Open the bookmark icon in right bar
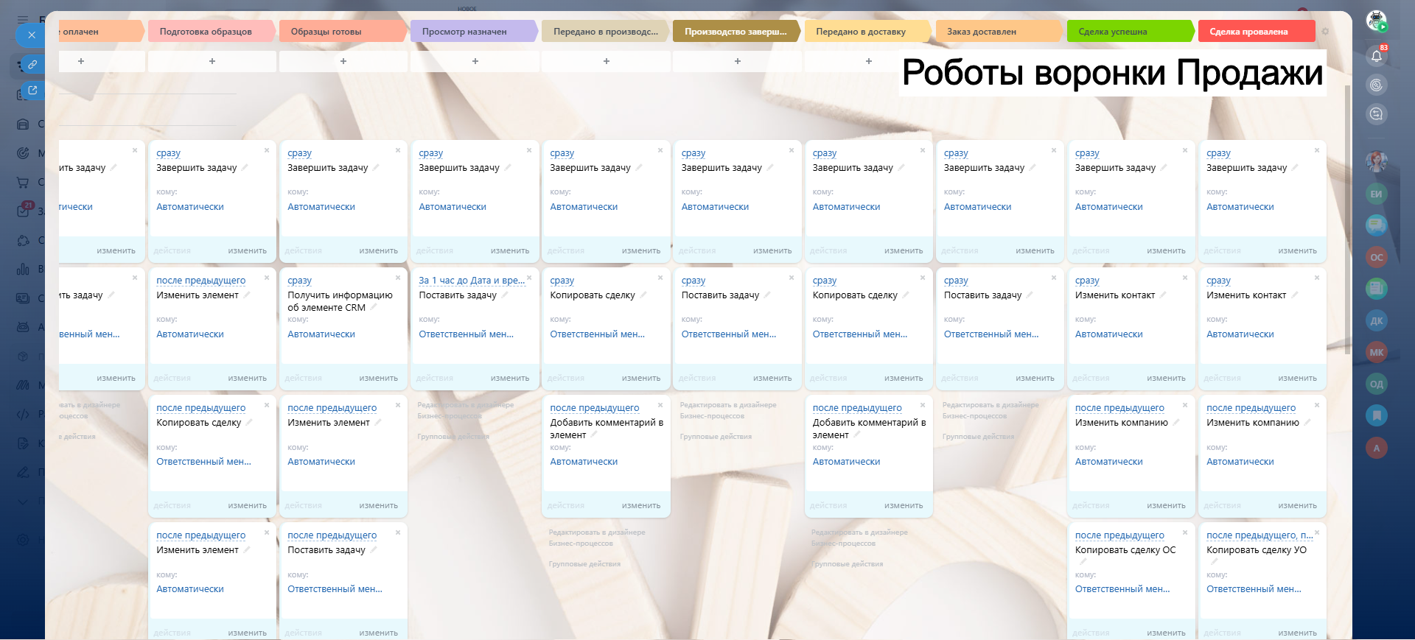The width and height of the screenshot is (1415, 640). (1377, 415)
